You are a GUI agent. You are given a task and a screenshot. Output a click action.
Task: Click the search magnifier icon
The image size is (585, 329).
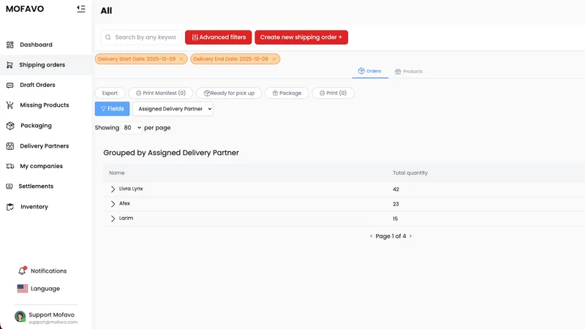click(107, 37)
